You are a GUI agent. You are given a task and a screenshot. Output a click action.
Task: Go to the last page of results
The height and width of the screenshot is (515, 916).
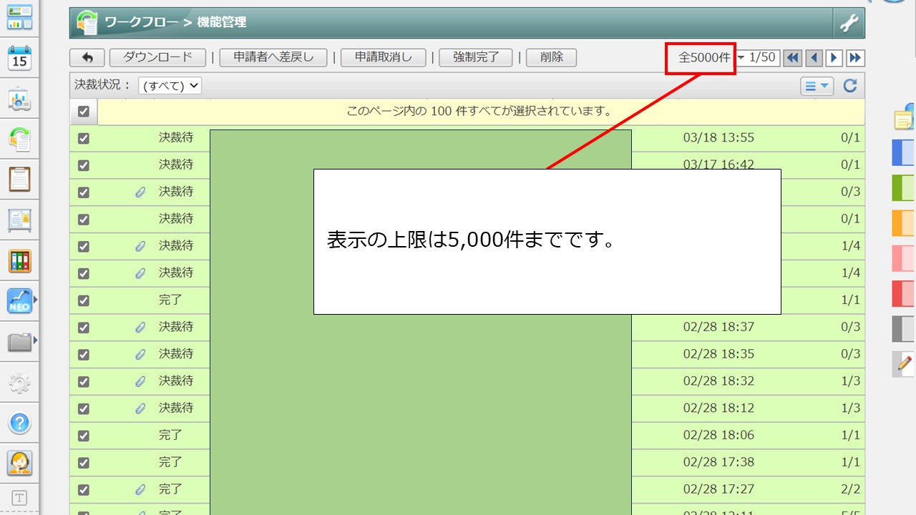[855, 58]
